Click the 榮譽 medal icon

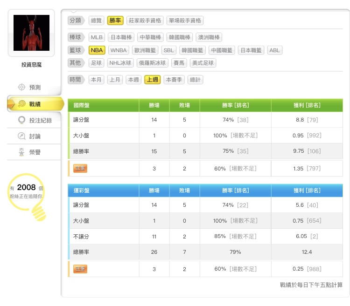point(21,152)
